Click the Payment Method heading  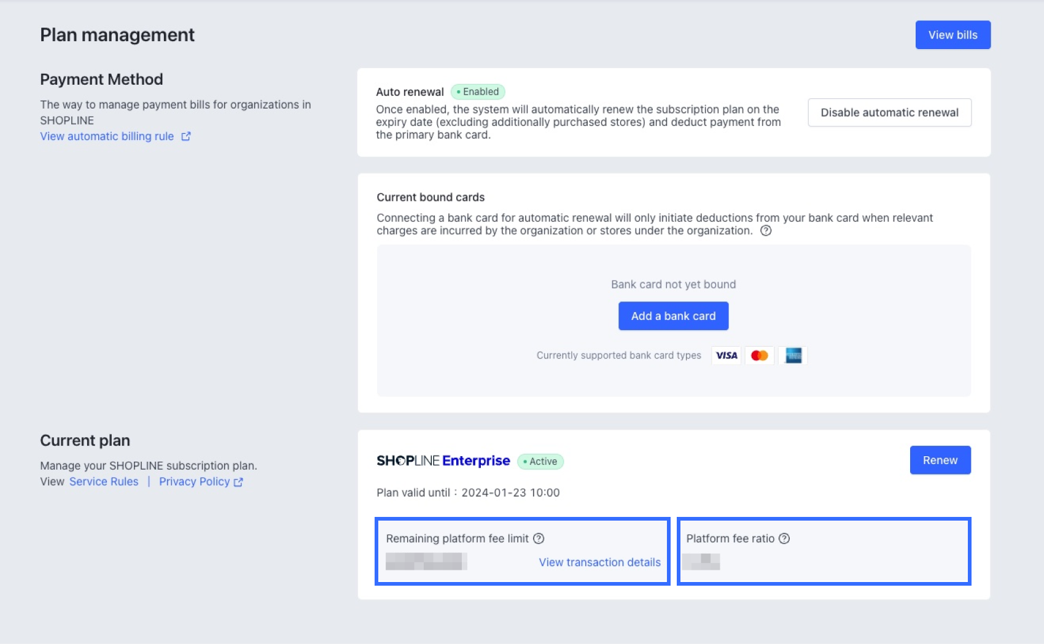point(101,79)
